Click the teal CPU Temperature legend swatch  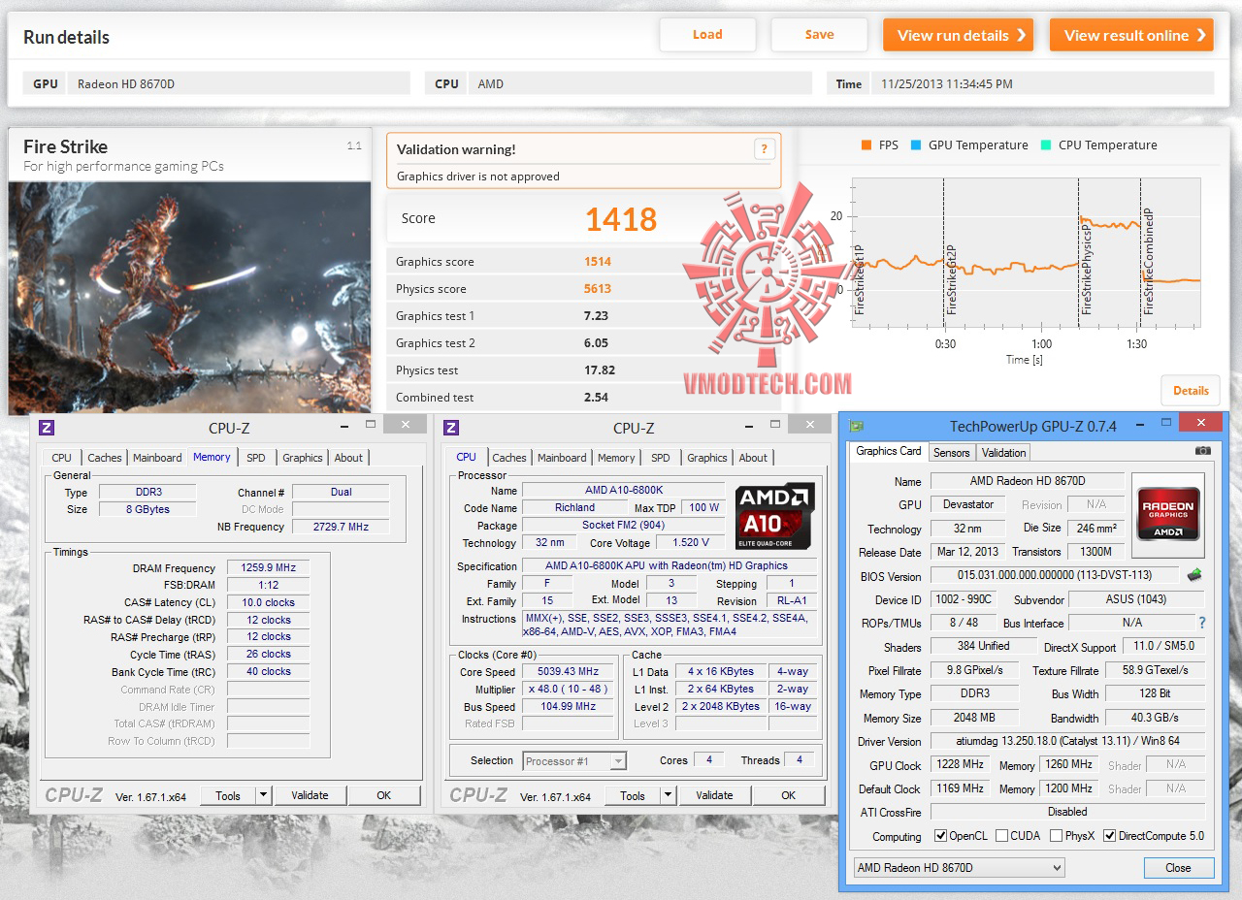[1046, 145]
